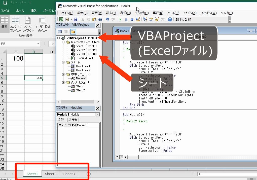Open the Excel Name Box dropdown arrow
The width and height of the screenshot is (257, 180).
tap(38, 44)
